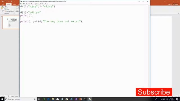Open the blue swirl app icon on taskbar

tap(71, 99)
